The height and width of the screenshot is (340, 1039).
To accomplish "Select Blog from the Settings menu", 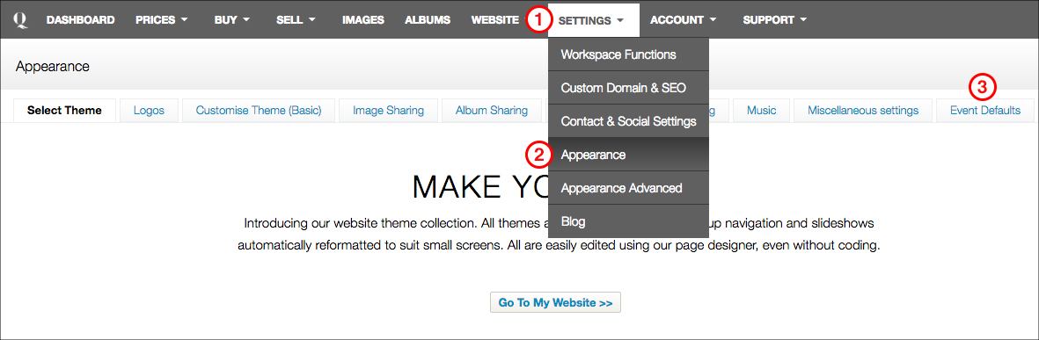I will pyautogui.click(x=628, y=221).
